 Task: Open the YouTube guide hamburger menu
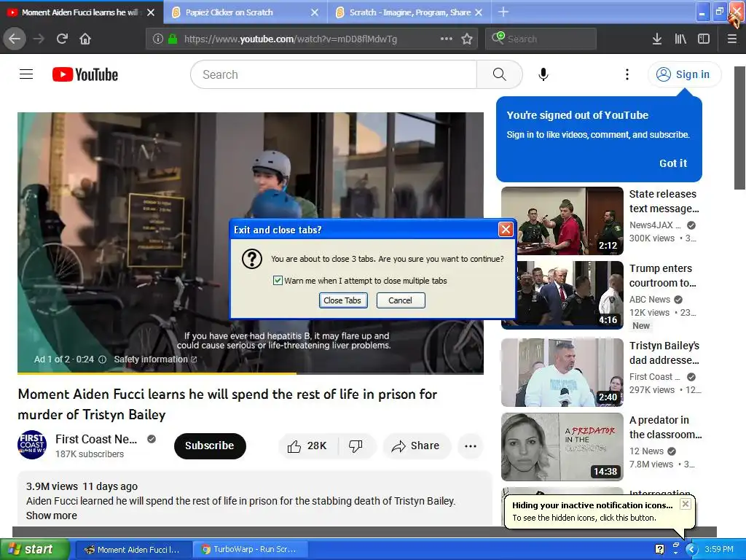26,74
